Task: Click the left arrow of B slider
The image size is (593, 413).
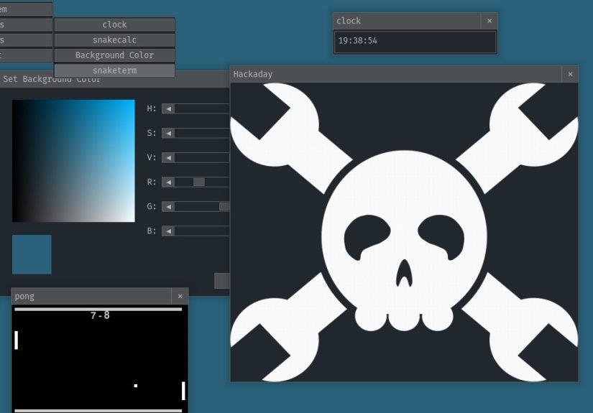Action: 168,231
